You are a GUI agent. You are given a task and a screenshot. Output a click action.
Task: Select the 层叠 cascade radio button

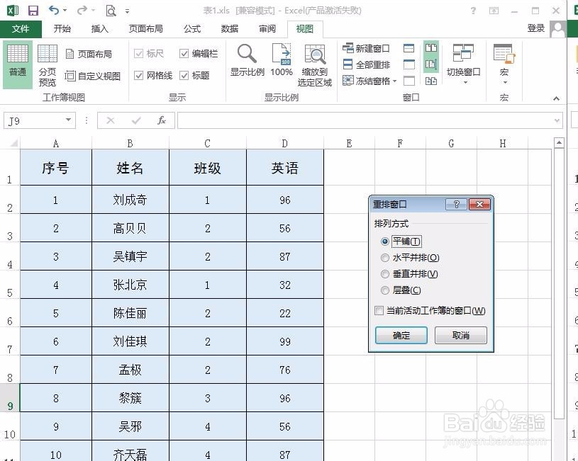[x=385, y=290]
